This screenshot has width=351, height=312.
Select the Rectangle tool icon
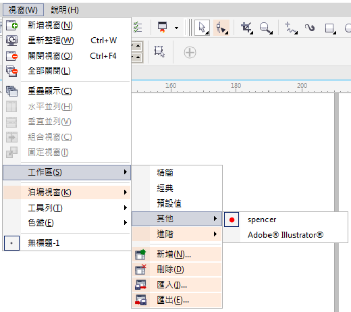pyautogui.click(x=330, y=28)
